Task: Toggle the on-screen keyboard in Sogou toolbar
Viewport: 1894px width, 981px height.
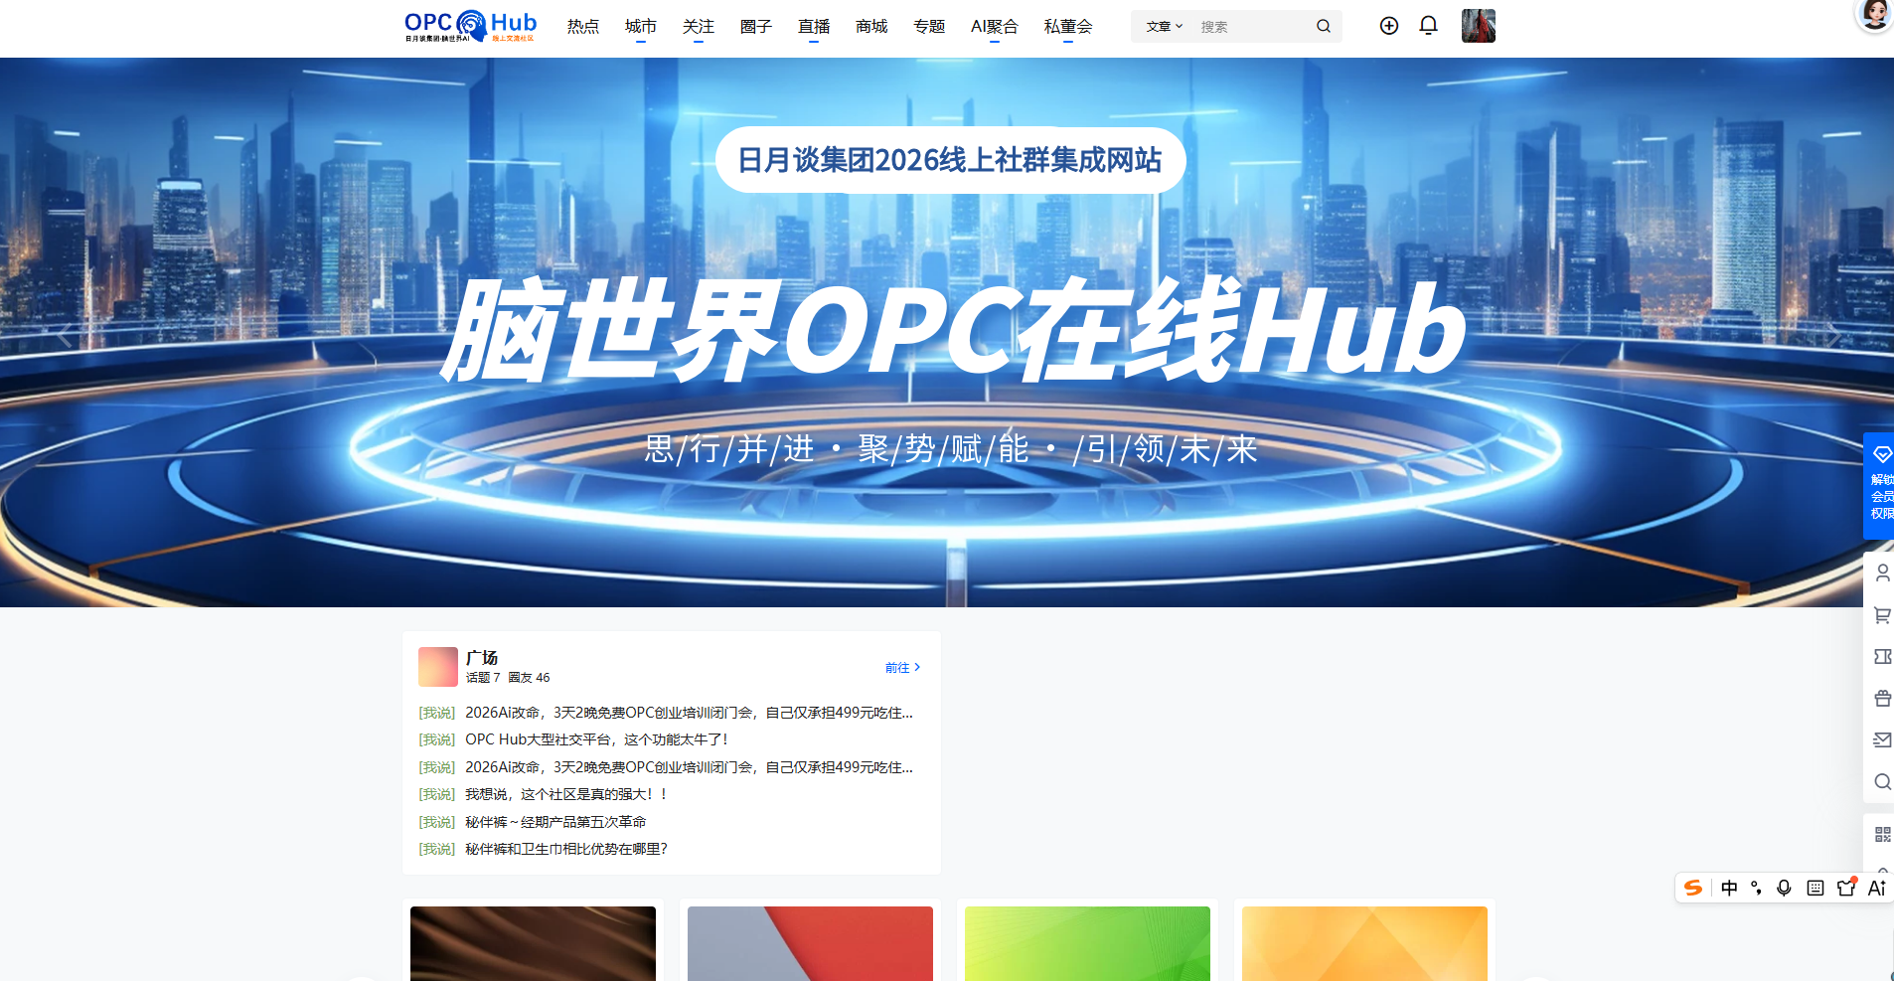Action: pyautogui.click(x=1815, y=888)
